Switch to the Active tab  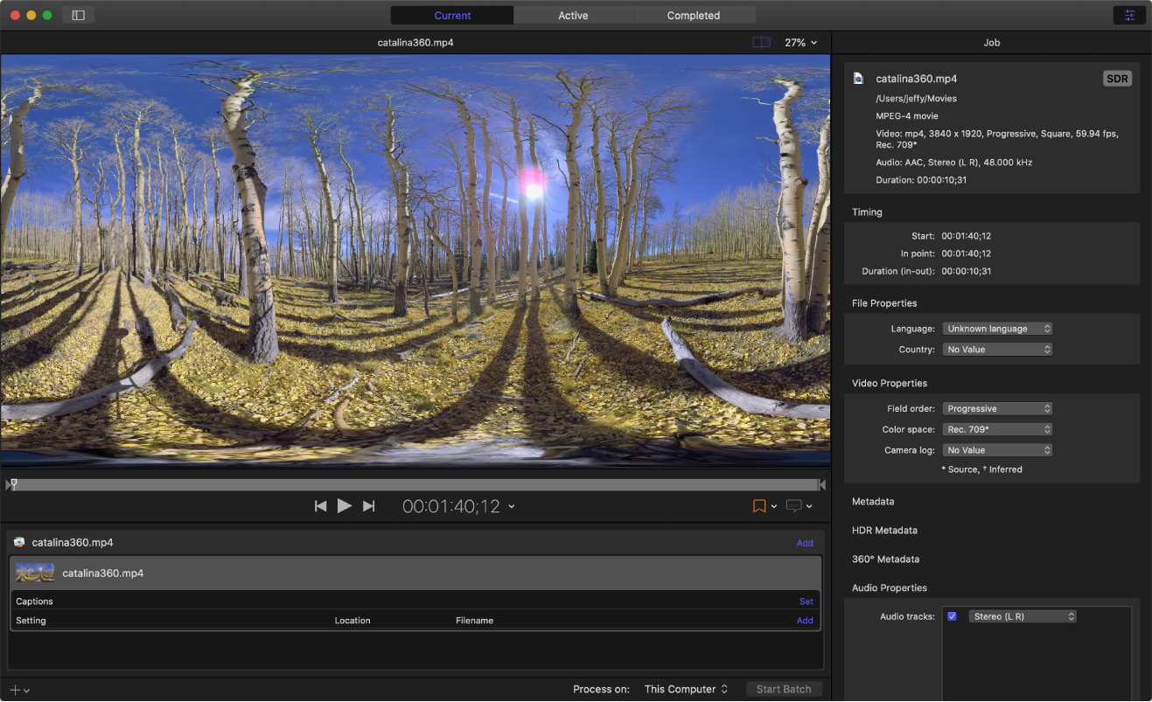point(573,15)
